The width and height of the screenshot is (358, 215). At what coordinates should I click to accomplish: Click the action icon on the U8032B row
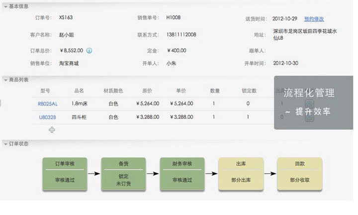point(309,118)
